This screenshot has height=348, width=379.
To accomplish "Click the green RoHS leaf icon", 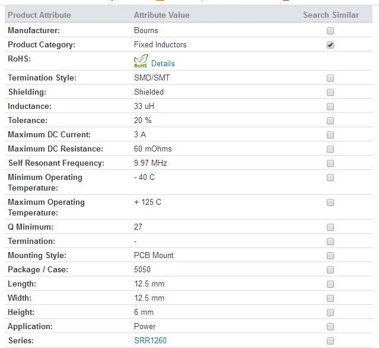I will pyautogui.click(x=141, y=62).
